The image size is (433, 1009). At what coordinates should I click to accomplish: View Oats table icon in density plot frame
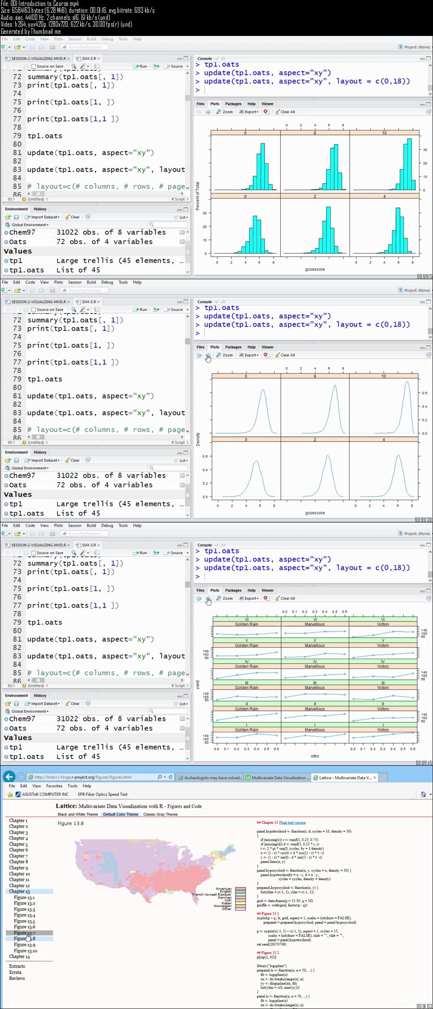tap(182, 485)
